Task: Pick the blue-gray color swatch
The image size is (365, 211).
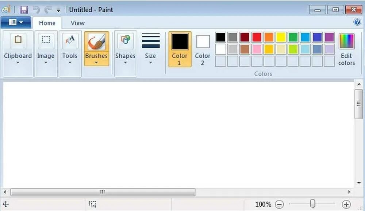Action: coord(317,49)
